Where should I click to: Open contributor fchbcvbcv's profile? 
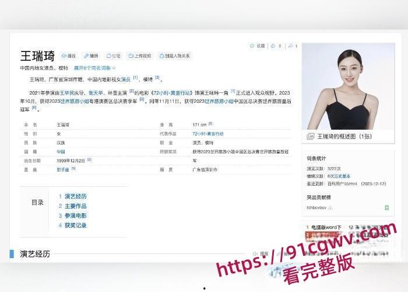pos(316,208)
